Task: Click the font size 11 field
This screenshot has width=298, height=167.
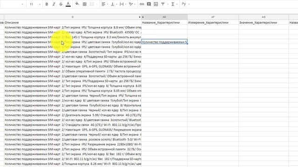Action: click(x=32, y=4)
